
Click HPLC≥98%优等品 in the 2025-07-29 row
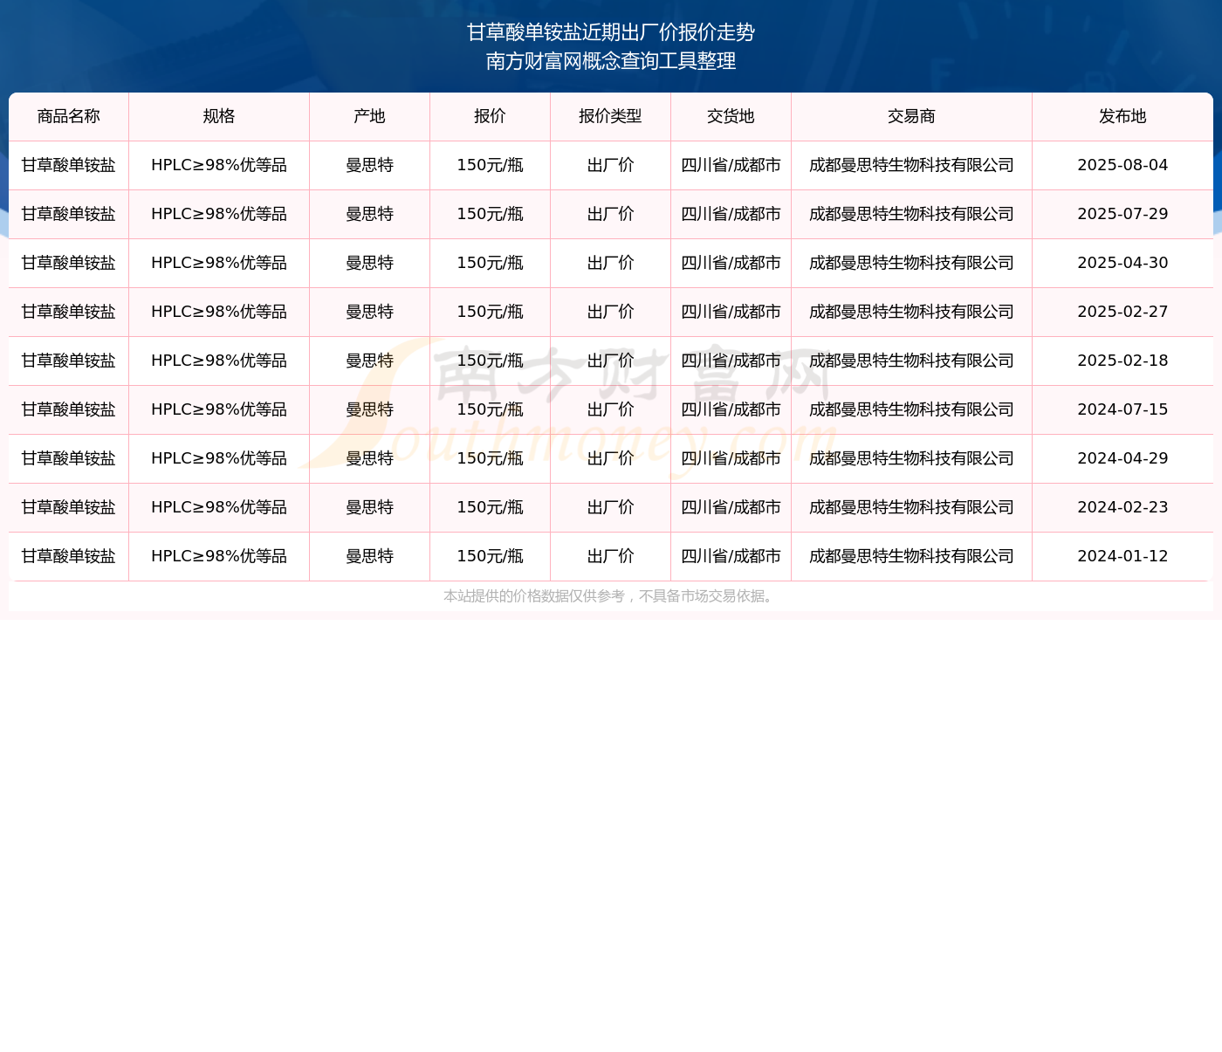[x=219, y=214]
